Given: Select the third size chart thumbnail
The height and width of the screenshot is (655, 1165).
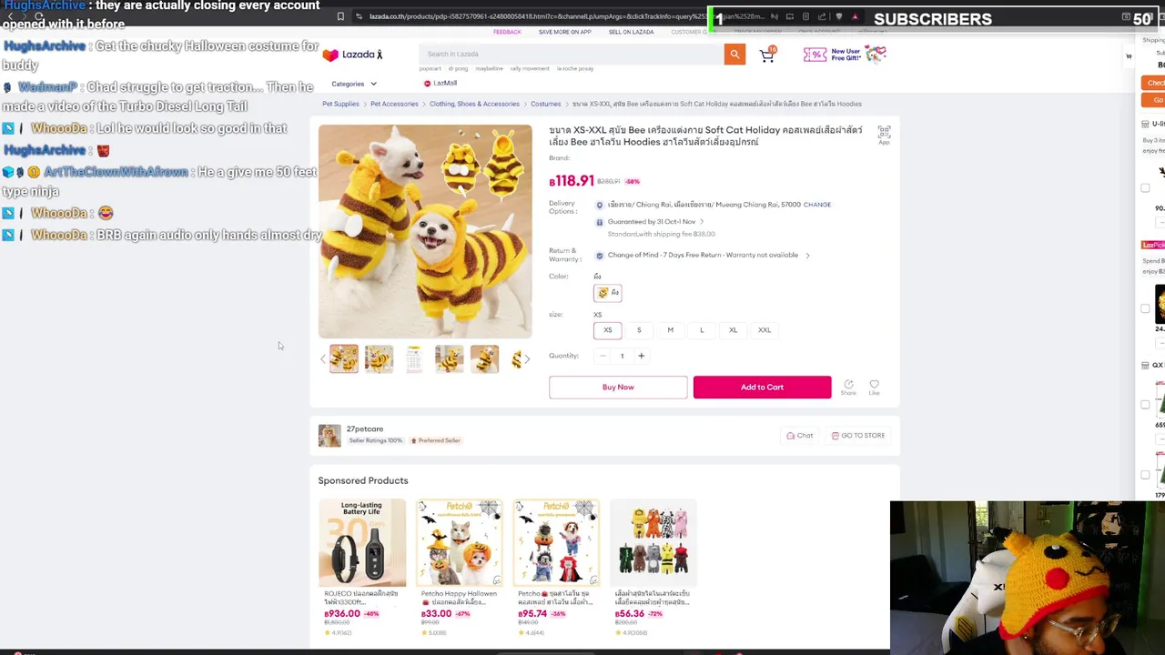Looking at the screenshot, I should click(x=414, y=359).
